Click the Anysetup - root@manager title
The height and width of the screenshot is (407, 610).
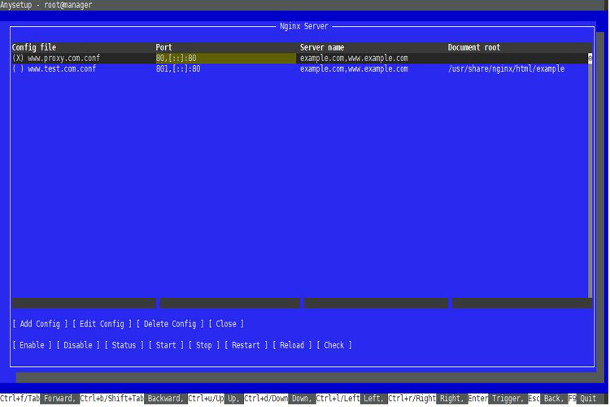pos(46,5)
